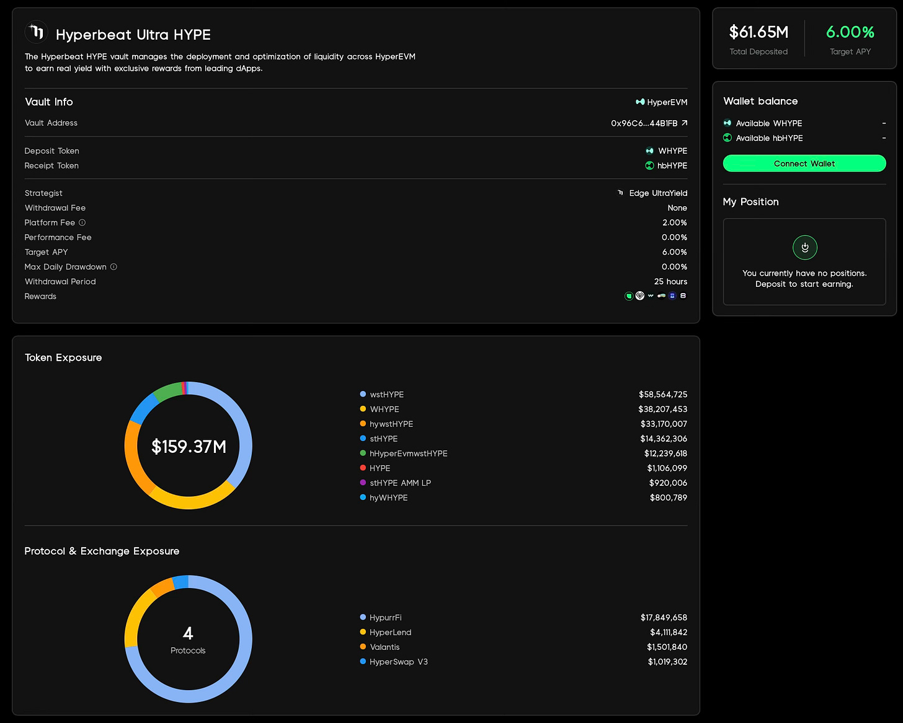Select the wstHYPE legend color dot

(x=363, y=394)
